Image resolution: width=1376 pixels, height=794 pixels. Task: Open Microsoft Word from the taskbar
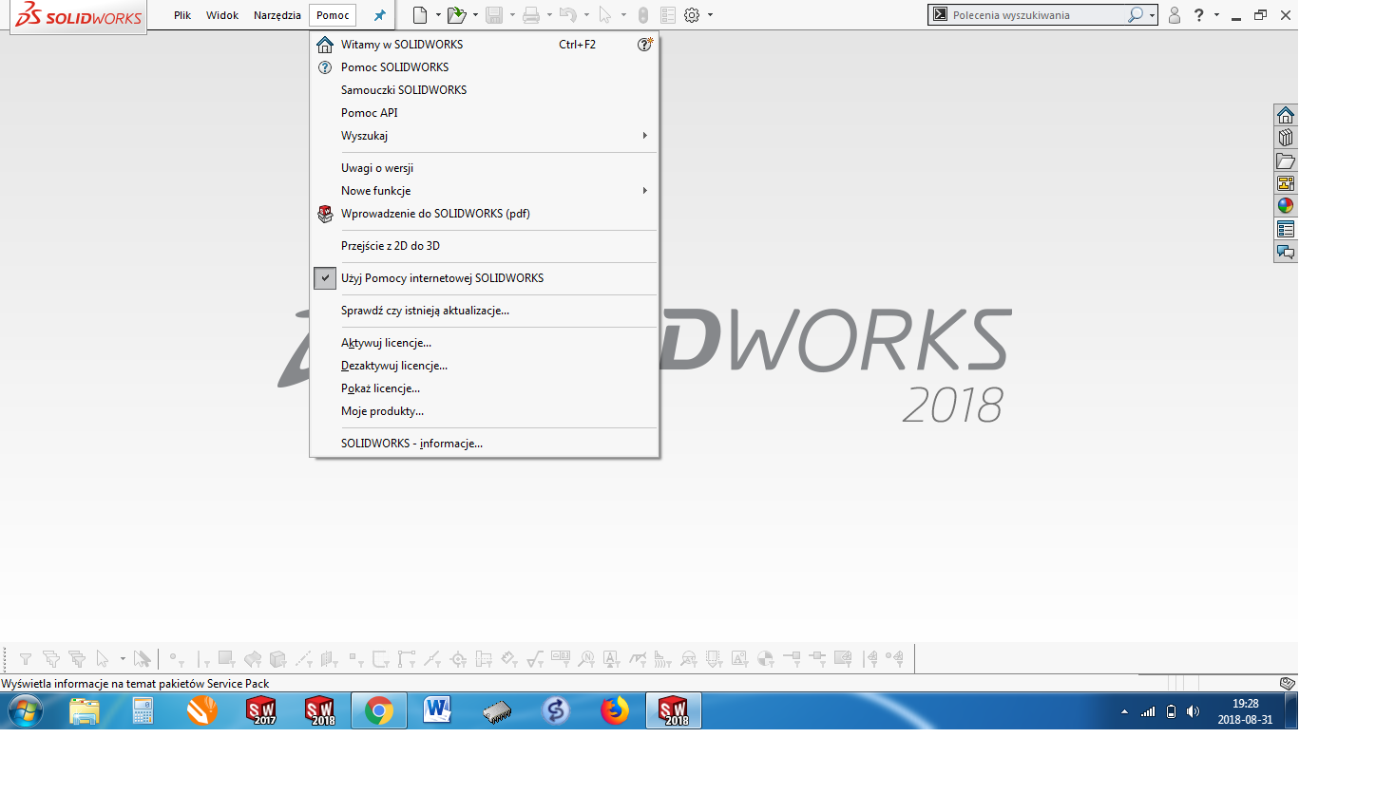[x=438, y=710]
